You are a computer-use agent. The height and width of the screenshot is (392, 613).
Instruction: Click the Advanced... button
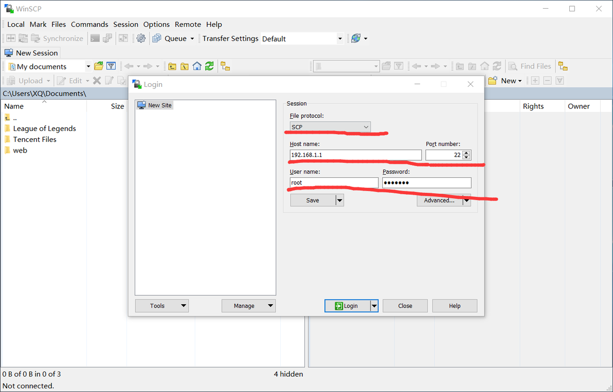click(x=439, y=200)
